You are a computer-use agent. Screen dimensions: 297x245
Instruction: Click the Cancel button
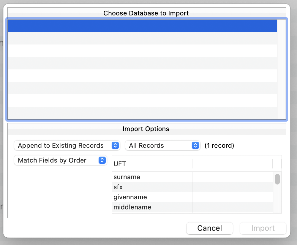click(209, 228)
